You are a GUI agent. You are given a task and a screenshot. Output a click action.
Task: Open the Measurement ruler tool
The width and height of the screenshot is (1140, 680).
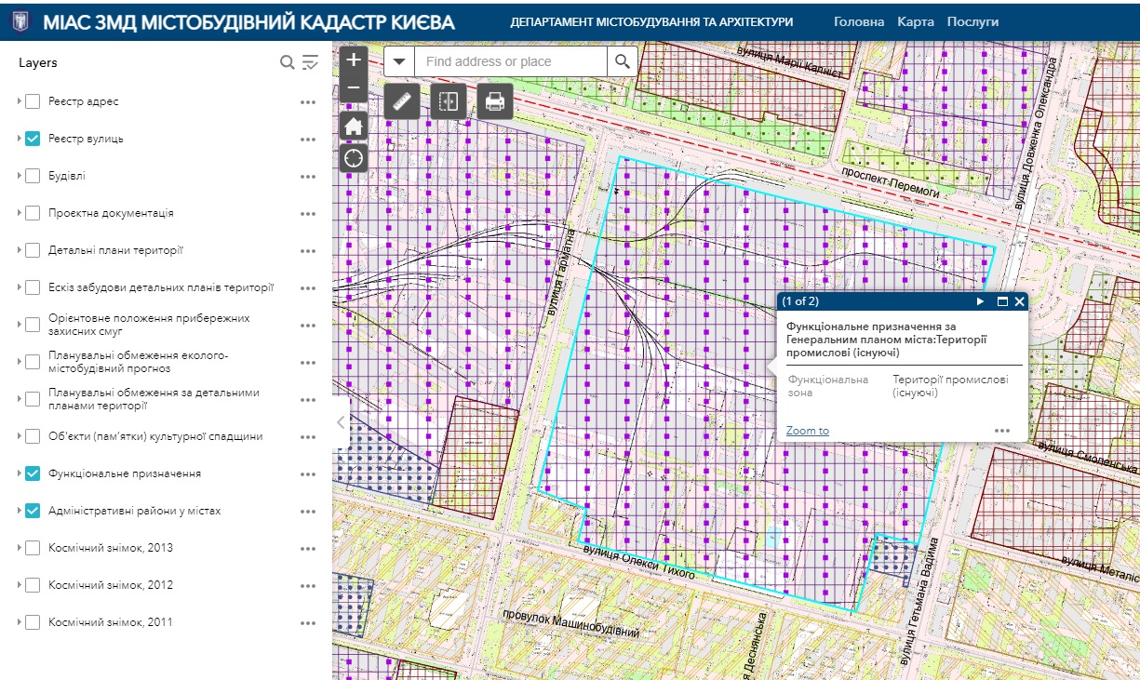click(x=402, y=101)
